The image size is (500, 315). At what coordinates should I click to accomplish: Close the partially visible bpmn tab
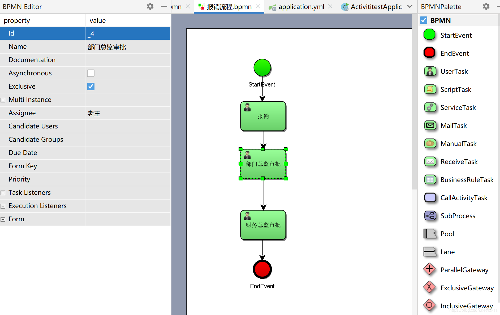pyautogui.click(x=188, y=6)
